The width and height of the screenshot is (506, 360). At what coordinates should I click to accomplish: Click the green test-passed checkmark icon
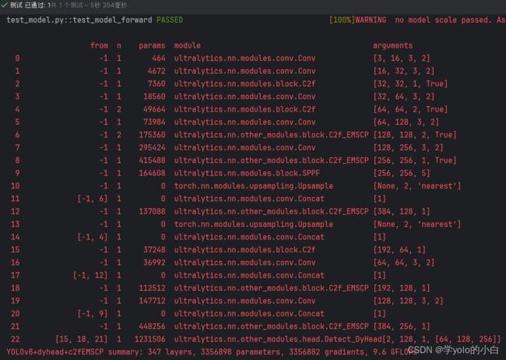4,5
